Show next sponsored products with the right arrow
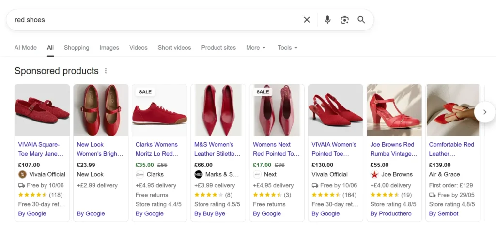 (484, 112)
